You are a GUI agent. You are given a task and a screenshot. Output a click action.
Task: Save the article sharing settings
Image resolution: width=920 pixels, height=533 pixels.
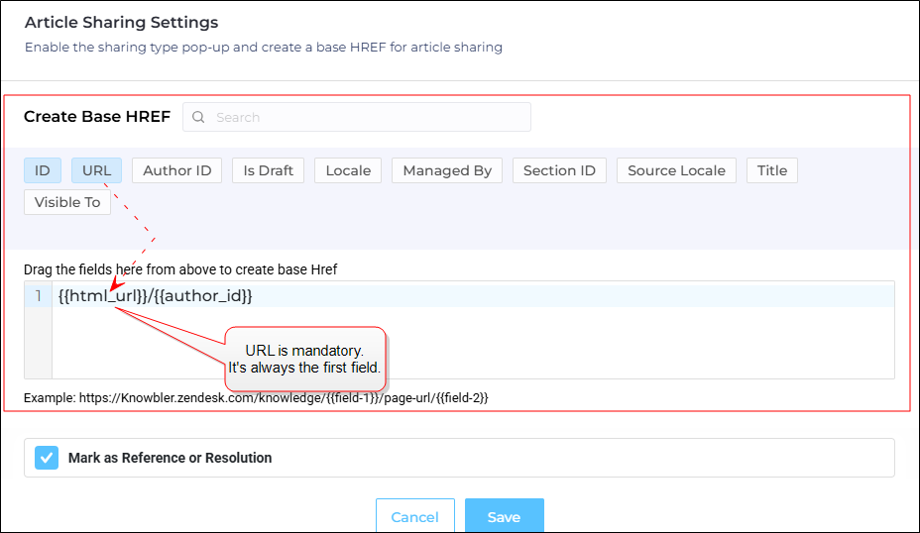[505, 516]
